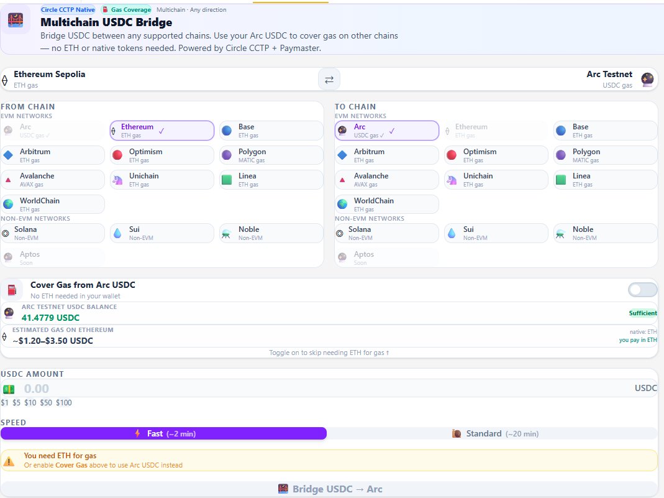This screenshot has height=498, width=664.
Task: Click the Arc Testnet crystal ball icon
Action: tap(647, 79)
